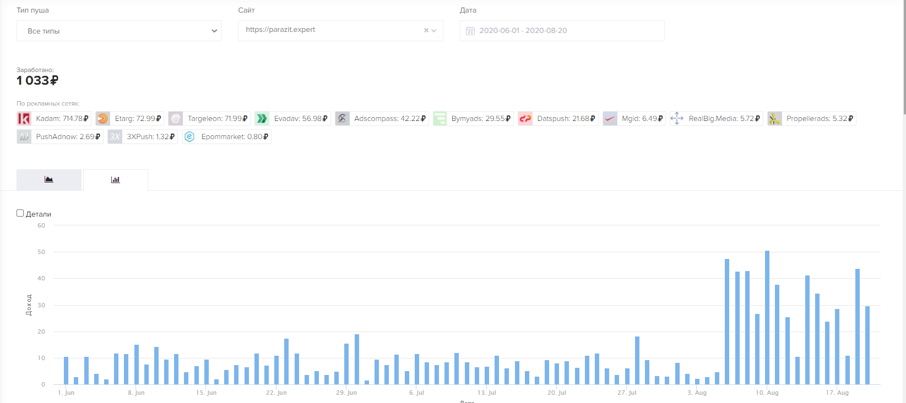Click the Propellerads yellow icon

(775, 119)
